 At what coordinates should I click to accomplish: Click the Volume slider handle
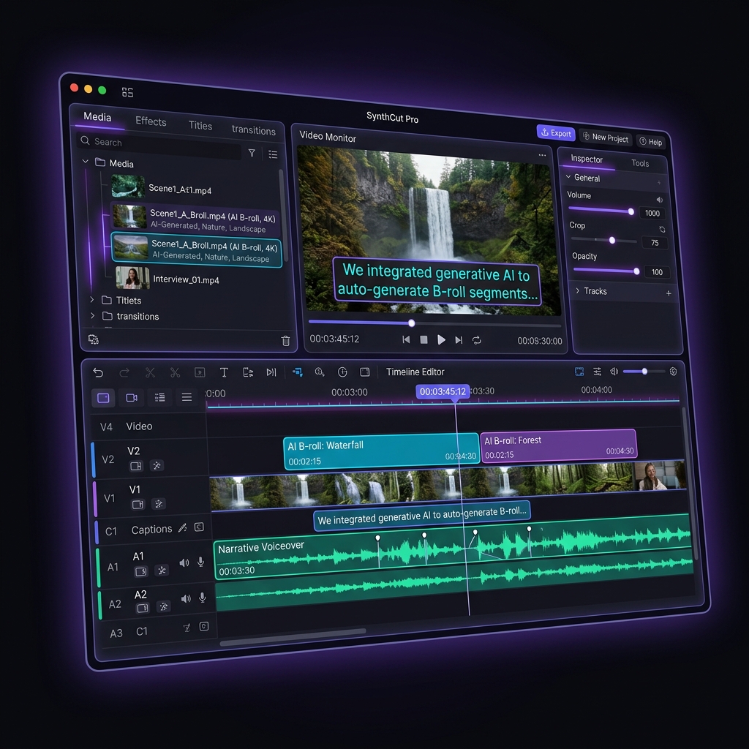point(631,211)
